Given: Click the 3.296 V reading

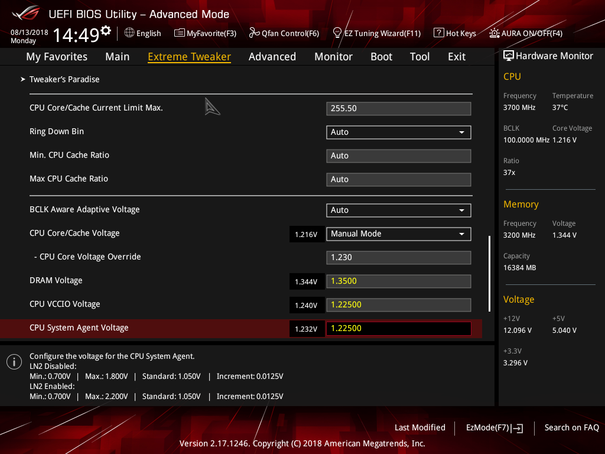Looking at the screenshot, I should click(x=515, y=363).
